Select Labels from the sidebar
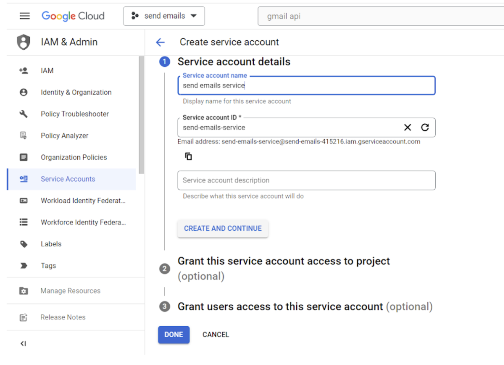This screenshot has width=504, height=365. [x=51, y=244]
